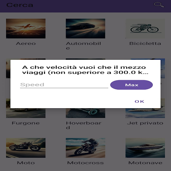This screenshot has height=171, width=171.
Task: Click the Aereo label
Action: coord(26,43)
